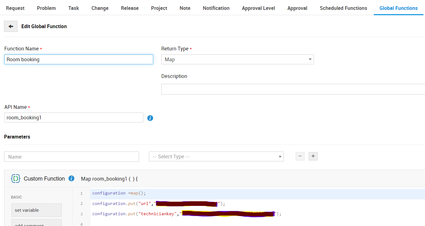
Task: Click the info icon beside API Name
Action: 150,118
